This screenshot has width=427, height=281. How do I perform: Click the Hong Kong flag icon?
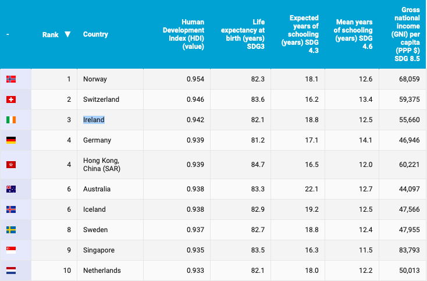(11, 165)
